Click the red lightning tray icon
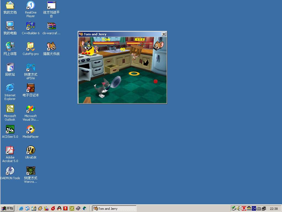 pos(244,209)
